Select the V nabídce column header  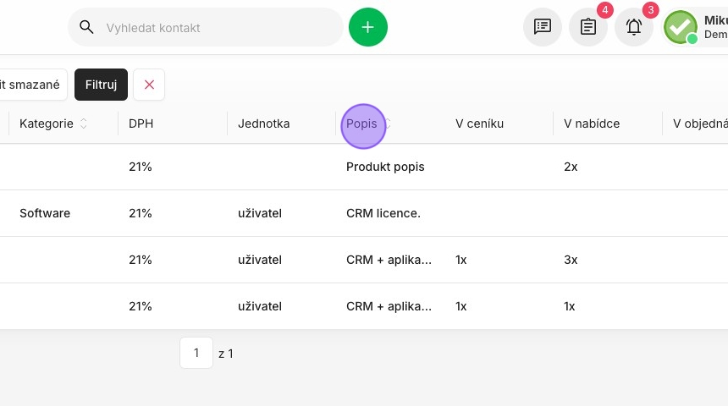pyautogui.click(x=592, y=123)
